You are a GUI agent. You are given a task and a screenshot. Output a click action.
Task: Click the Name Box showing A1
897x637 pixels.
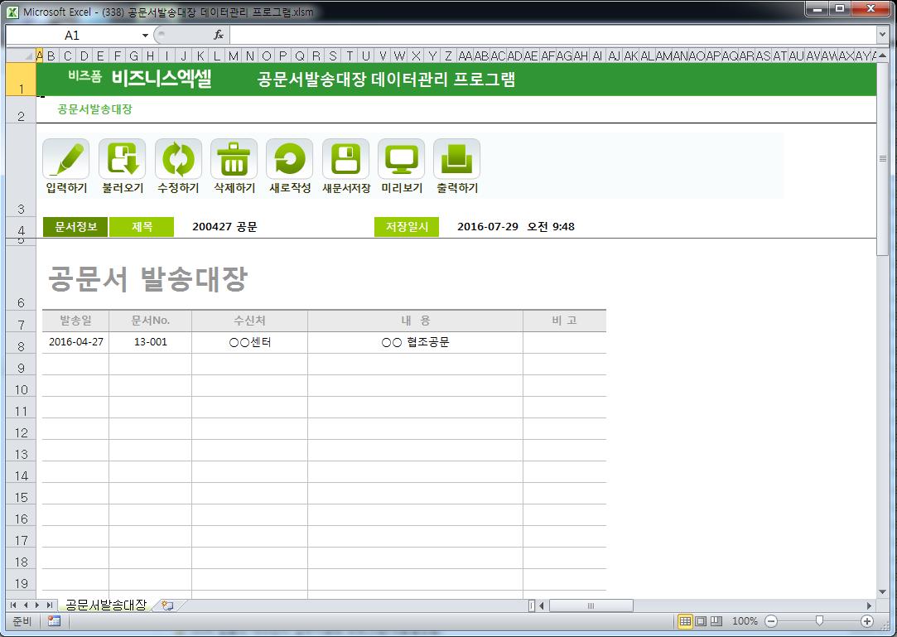(72, 36)
